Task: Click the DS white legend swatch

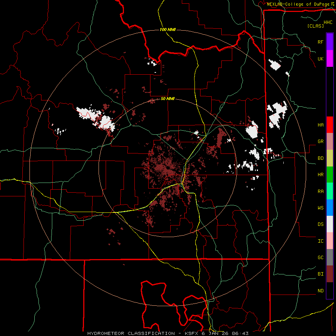Action: (330, 224)
